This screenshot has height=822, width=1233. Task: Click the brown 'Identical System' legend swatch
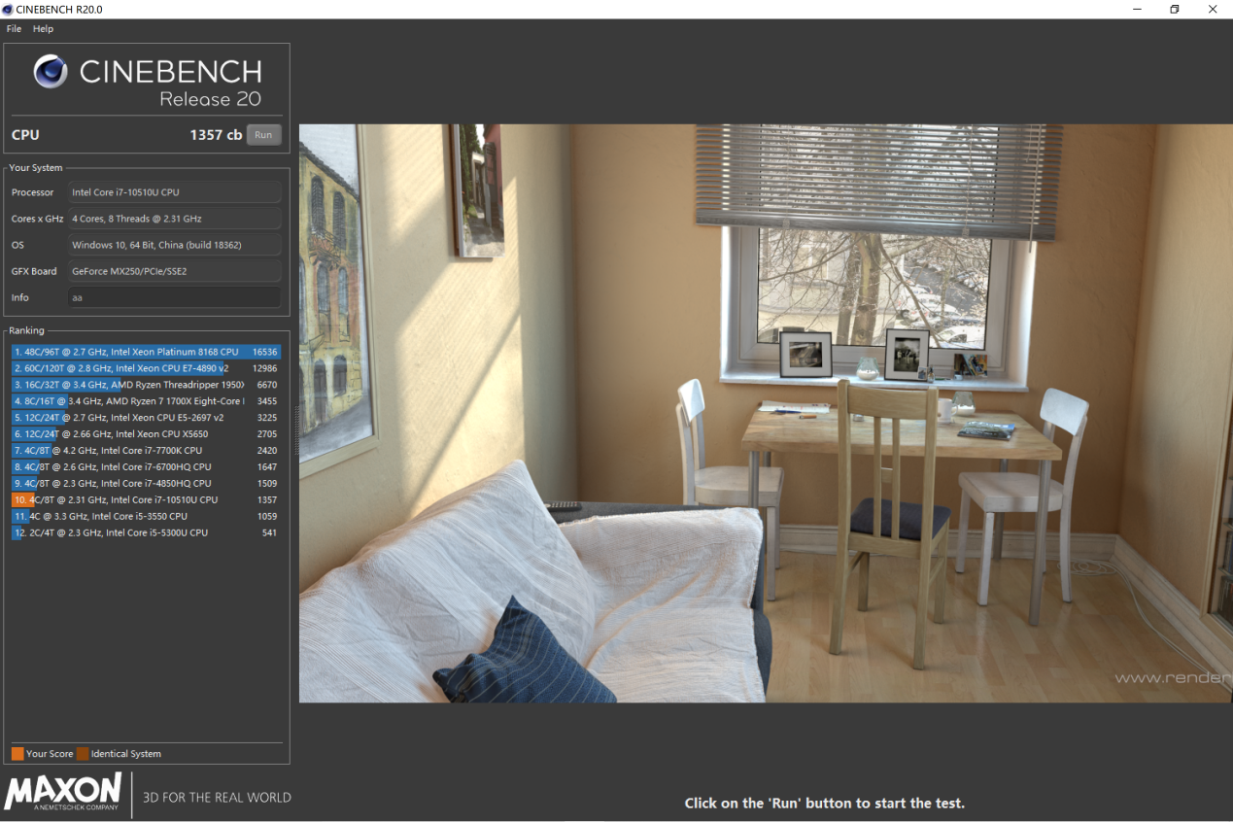[x=83, y=754]
